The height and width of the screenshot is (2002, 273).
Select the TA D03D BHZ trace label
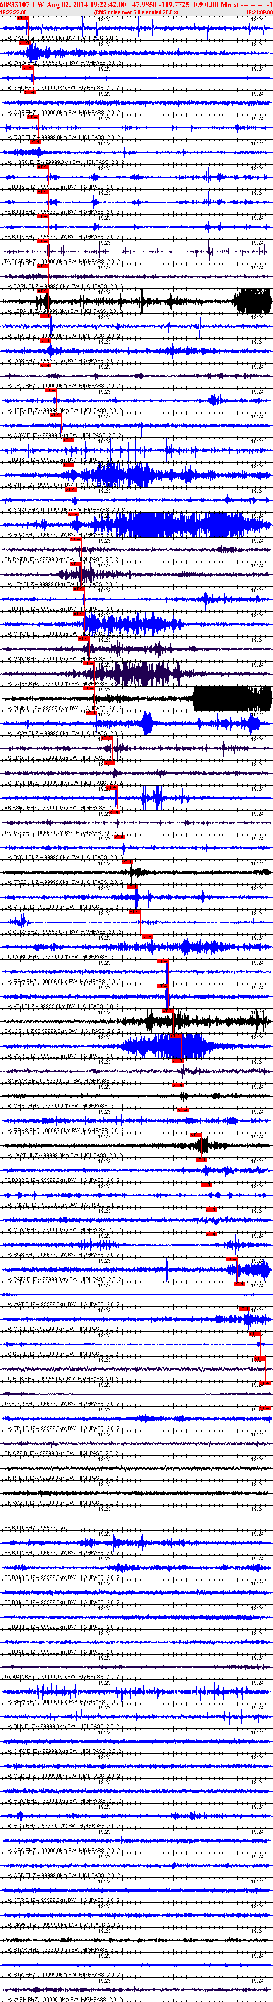point(62,262)
